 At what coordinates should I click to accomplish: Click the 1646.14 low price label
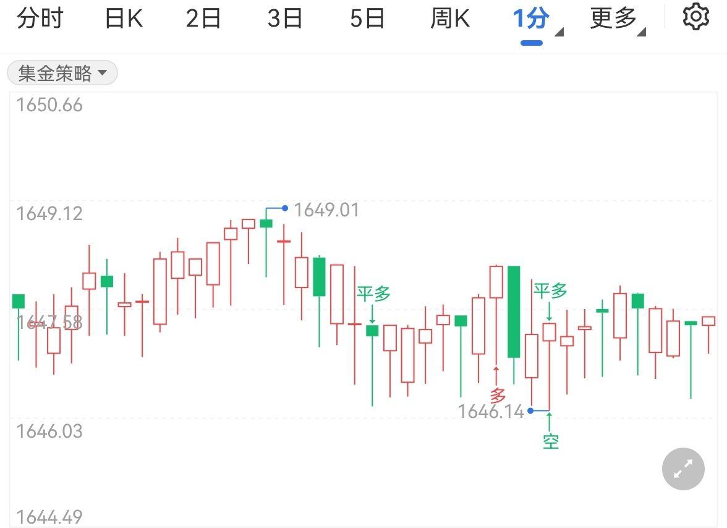491,411
